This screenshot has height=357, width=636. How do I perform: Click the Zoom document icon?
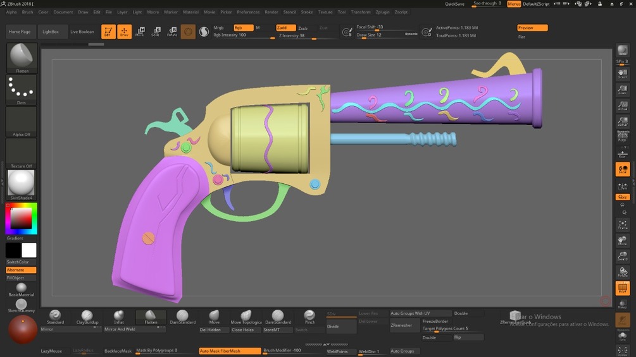623,90
